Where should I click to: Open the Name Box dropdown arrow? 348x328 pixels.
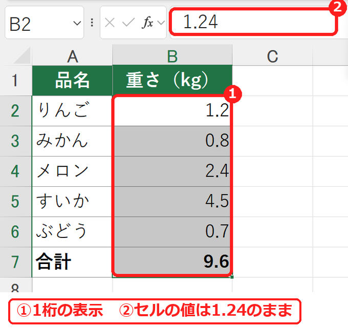(77, 23)
